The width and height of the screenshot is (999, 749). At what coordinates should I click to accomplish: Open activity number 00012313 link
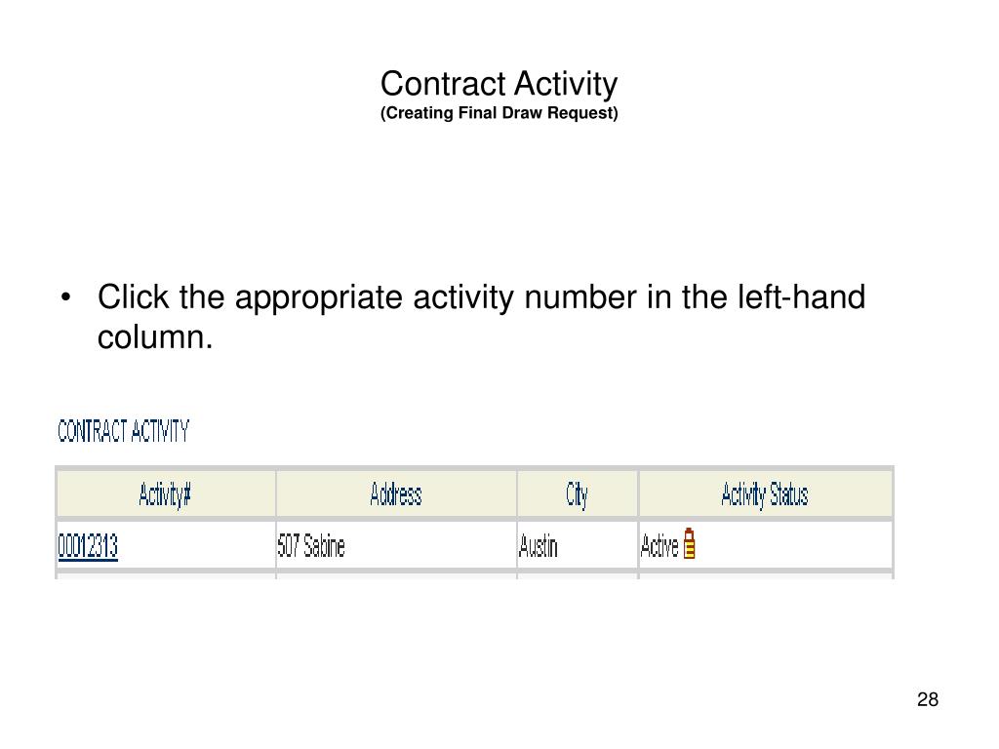pos(88,546)
